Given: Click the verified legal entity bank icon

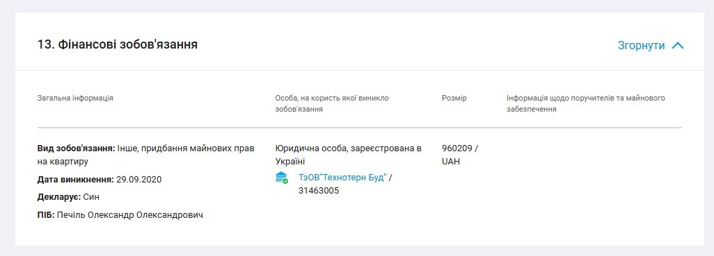Looking at the screenshot, I should click(x=282, y=178).
